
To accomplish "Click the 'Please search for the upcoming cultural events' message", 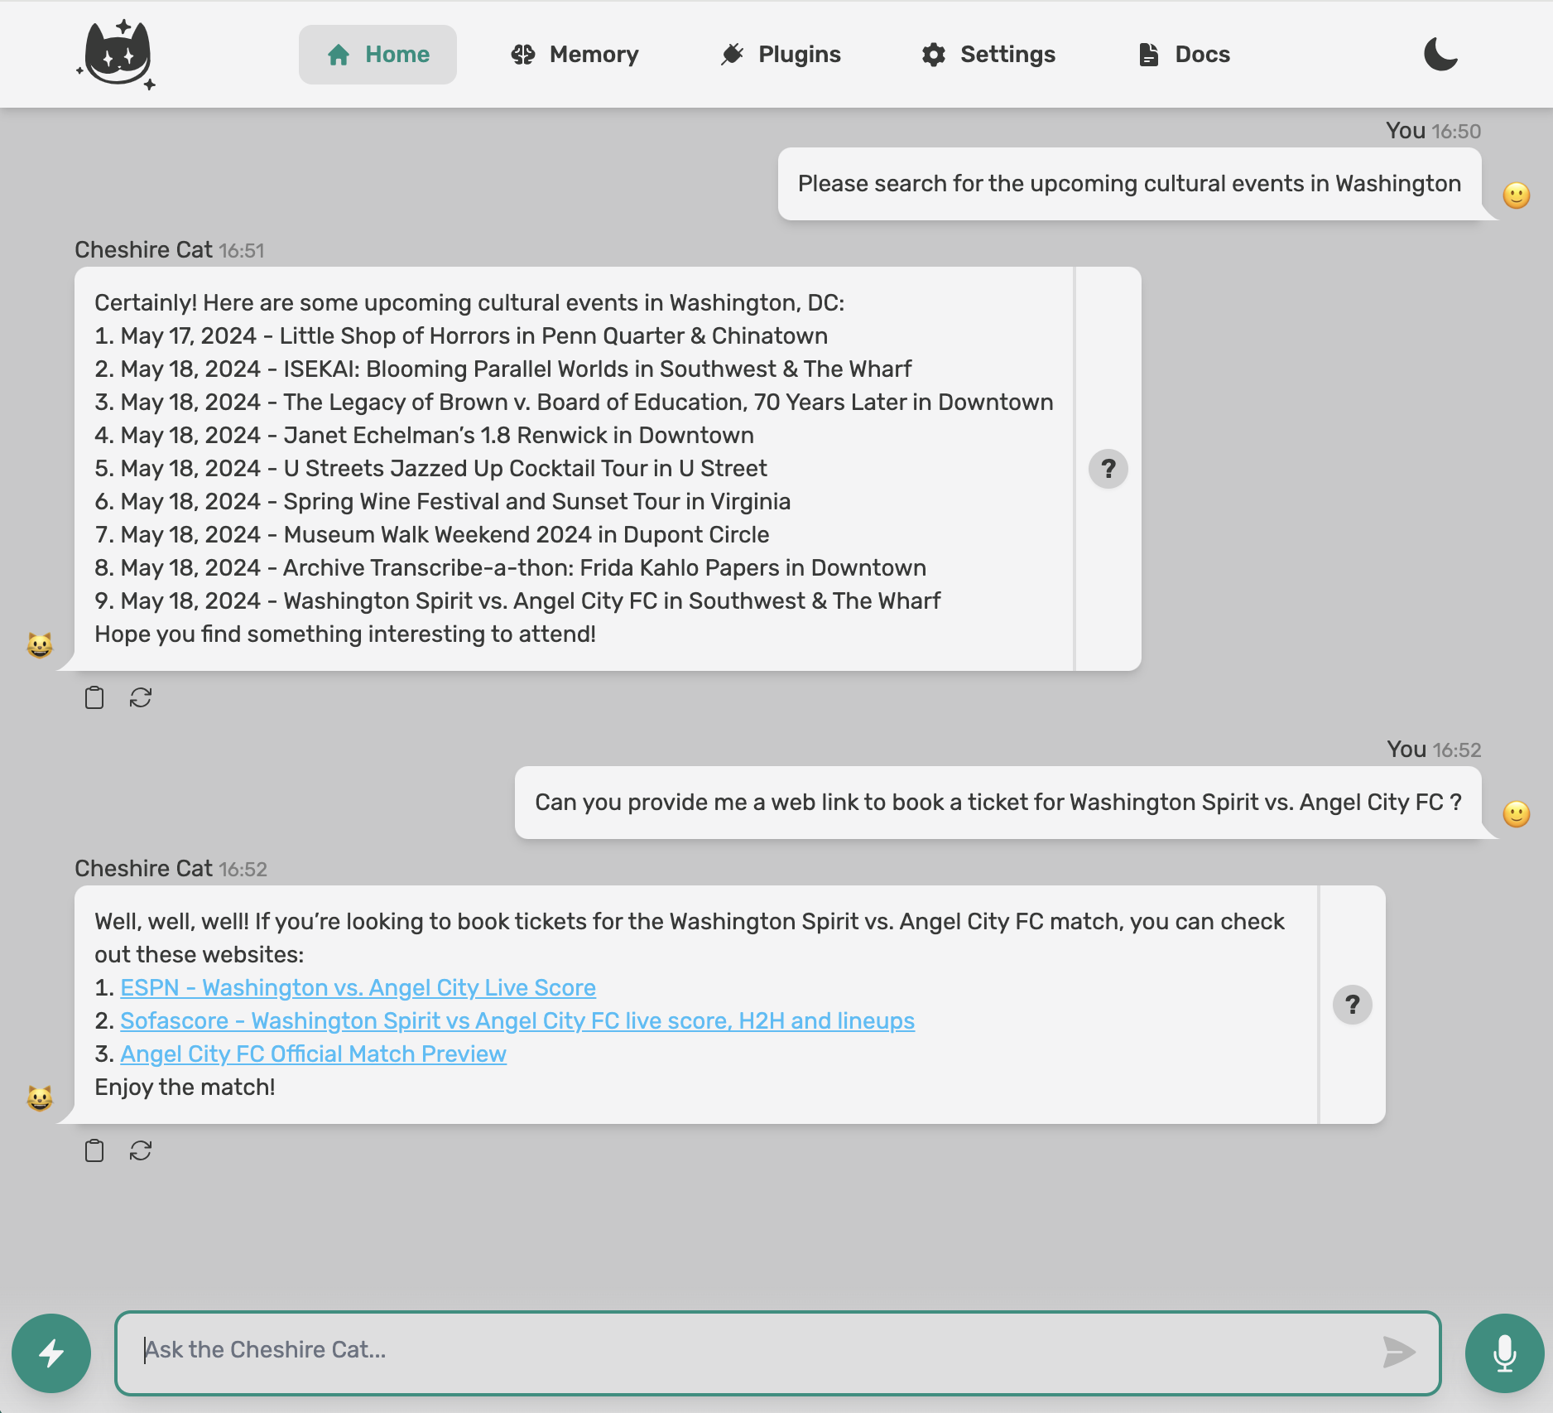I will [1129, 184].
